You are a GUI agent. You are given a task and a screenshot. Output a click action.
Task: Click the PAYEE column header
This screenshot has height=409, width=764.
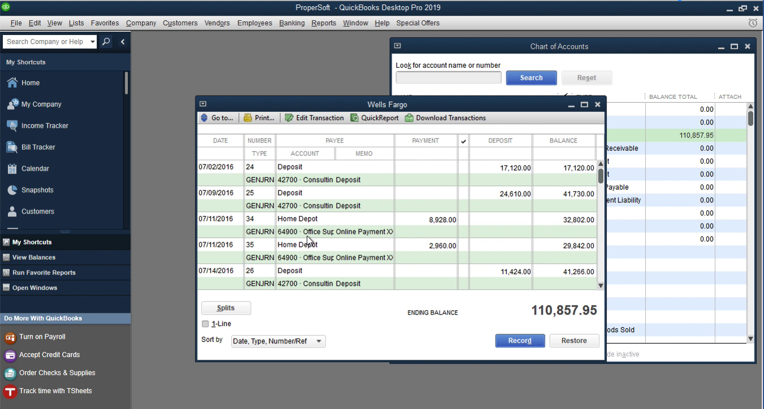click(x=334, y=141)
